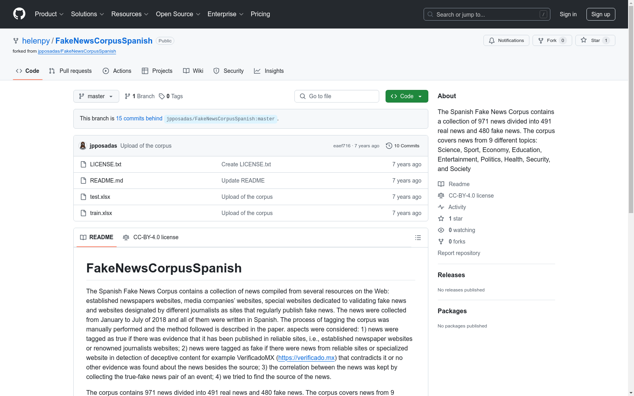Click the Sign up button

(601, 14)
